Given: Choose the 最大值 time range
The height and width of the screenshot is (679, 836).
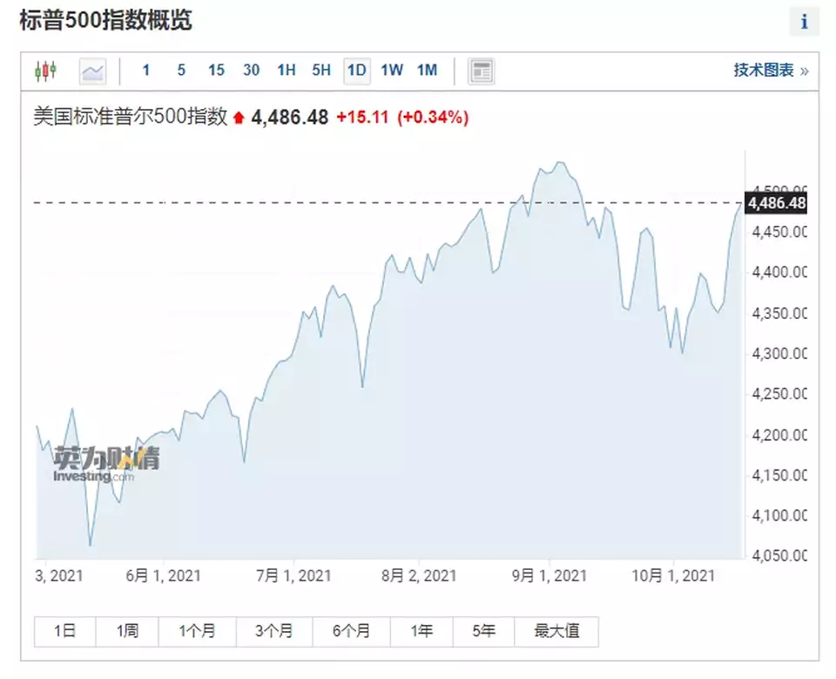Looking at the screenshot, I should click(x=556, y=631).
